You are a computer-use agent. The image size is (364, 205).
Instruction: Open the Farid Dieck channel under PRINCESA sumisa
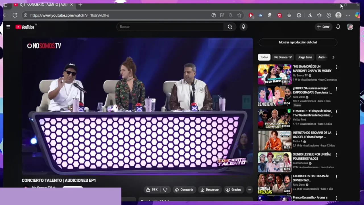[299, 97]
